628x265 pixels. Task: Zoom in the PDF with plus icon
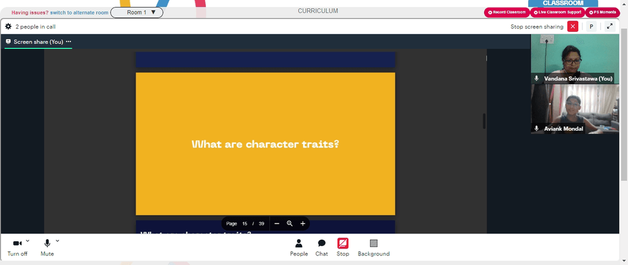point(303,224)
